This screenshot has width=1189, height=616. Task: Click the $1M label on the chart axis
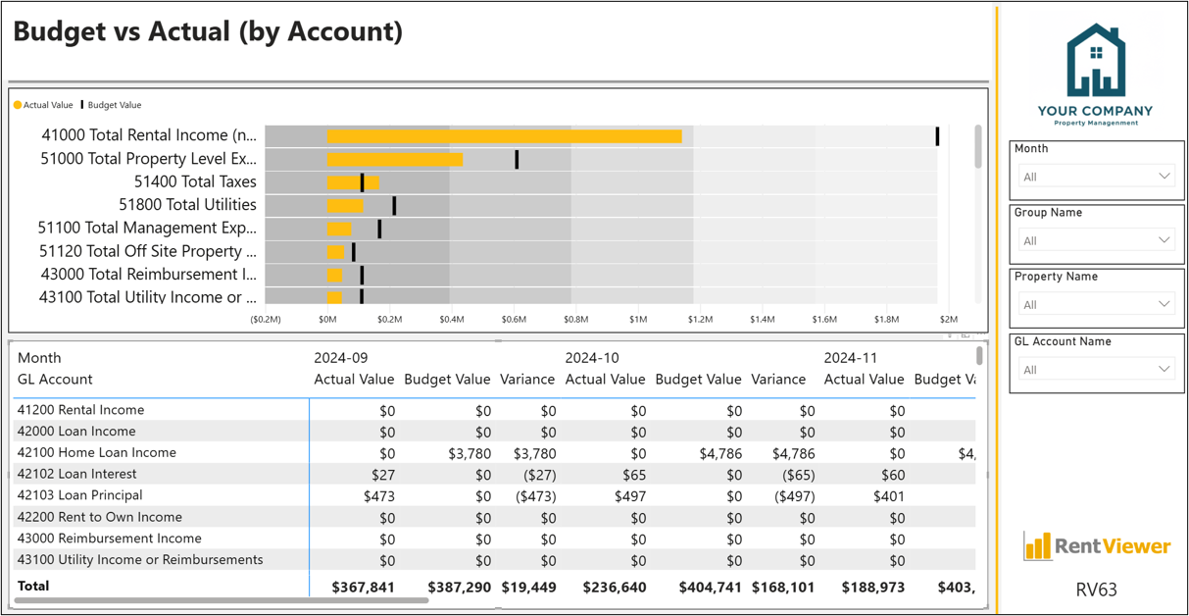(x=638, y=320)
